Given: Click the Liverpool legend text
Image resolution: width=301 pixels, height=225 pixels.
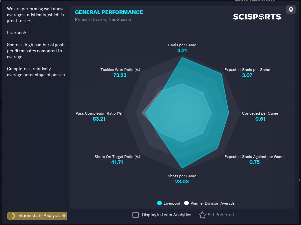Looking at the screenshot, I should [172, 203].
